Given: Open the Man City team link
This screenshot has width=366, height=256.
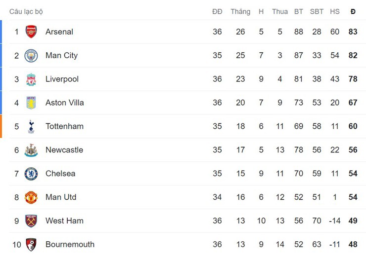Looking at the screenshot, I should (x=61, y=55).
